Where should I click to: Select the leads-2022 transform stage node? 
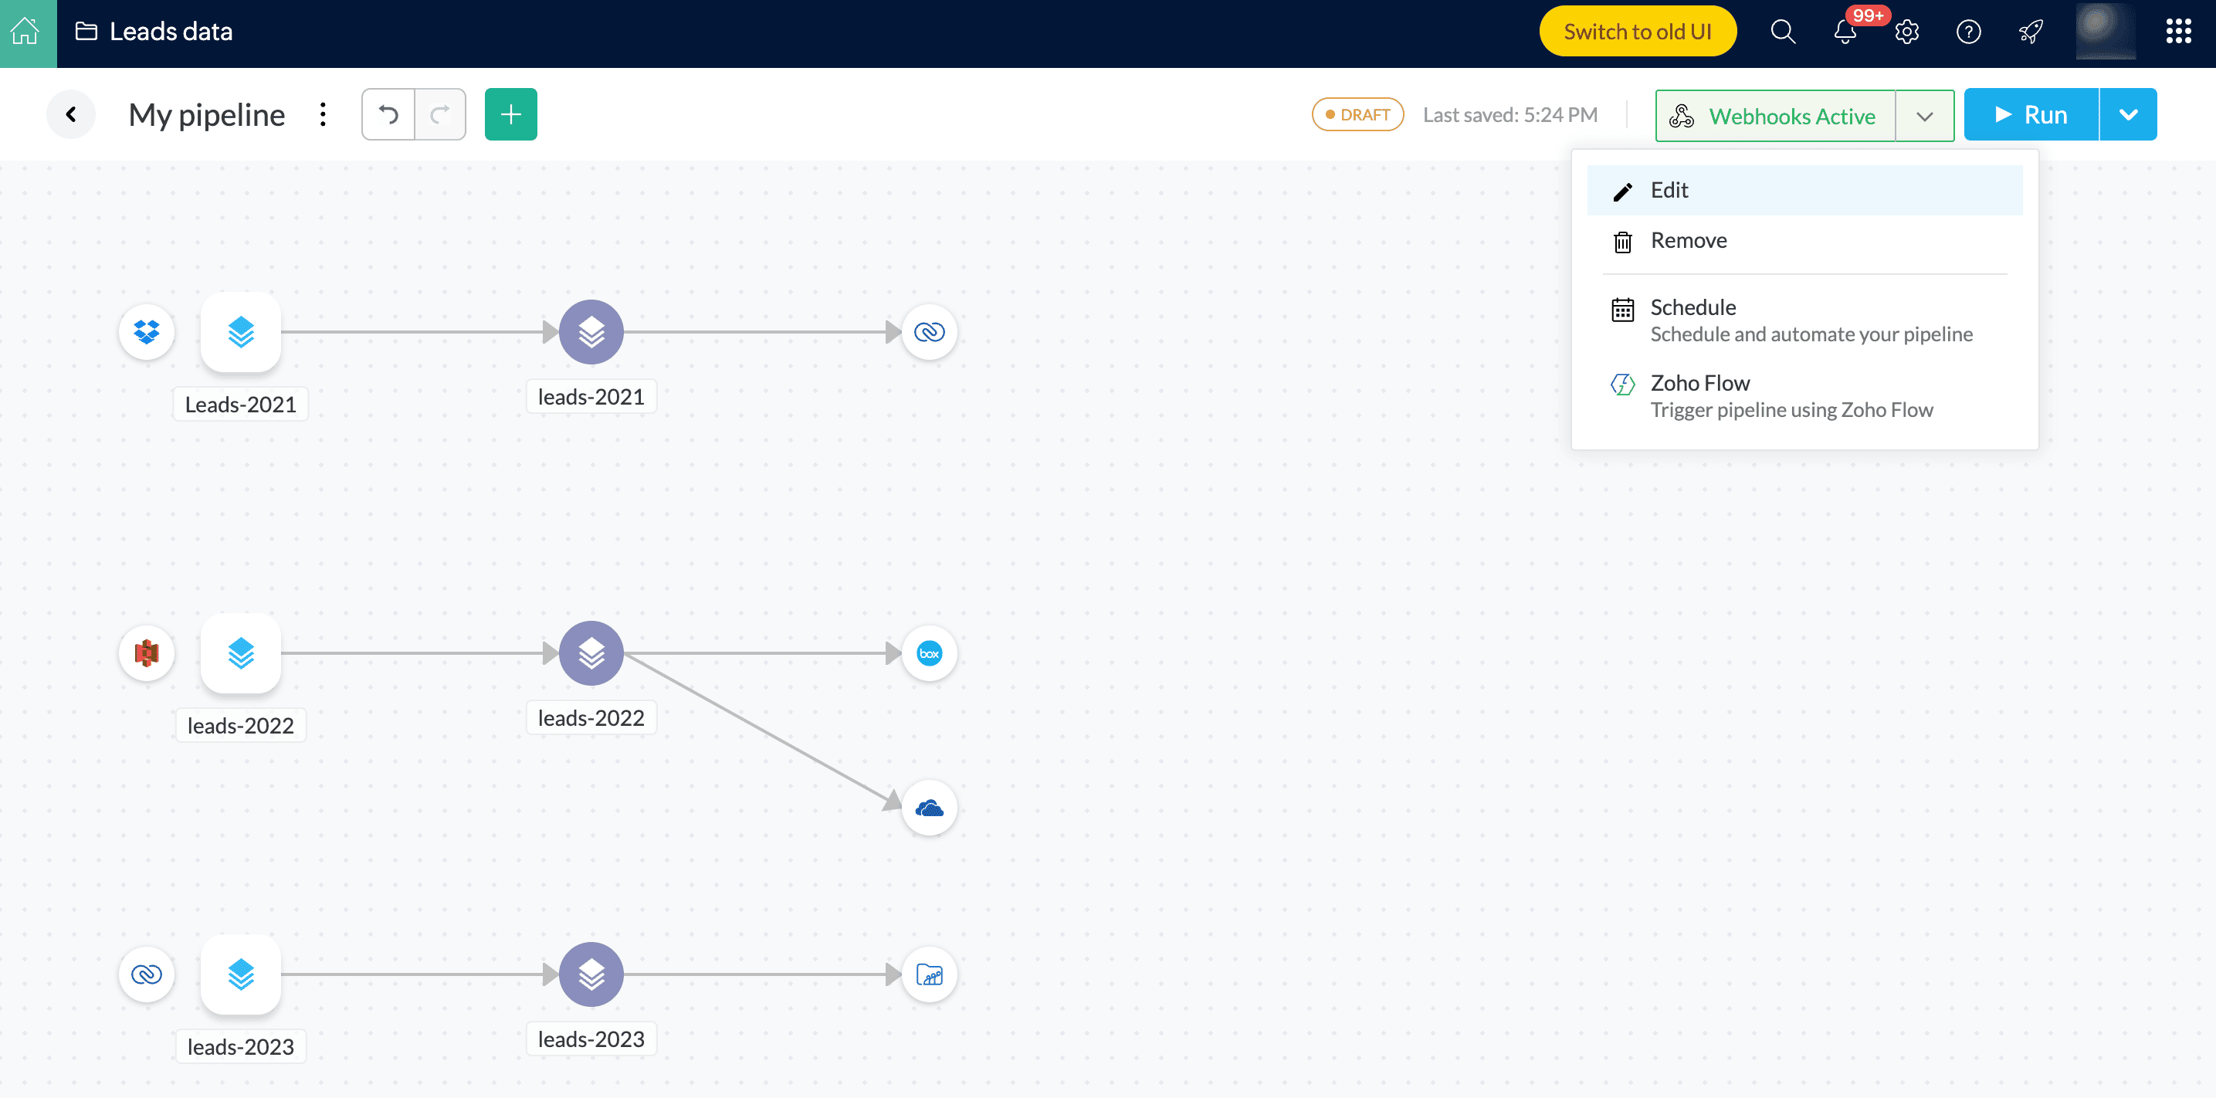(x=591, y=653)
